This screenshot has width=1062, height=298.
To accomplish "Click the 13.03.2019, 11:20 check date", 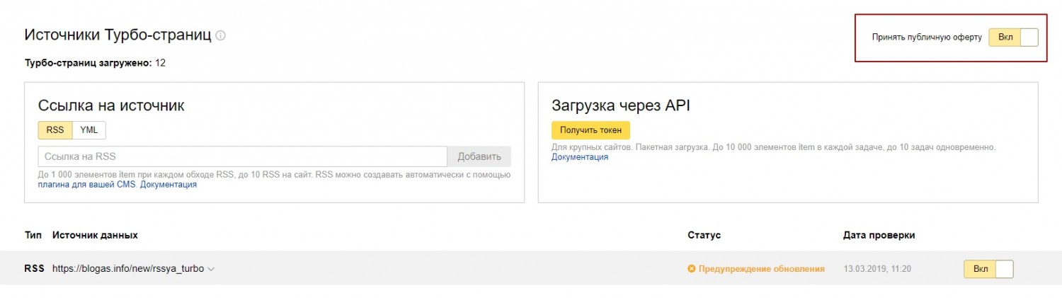I will click(x=877, y=269).
